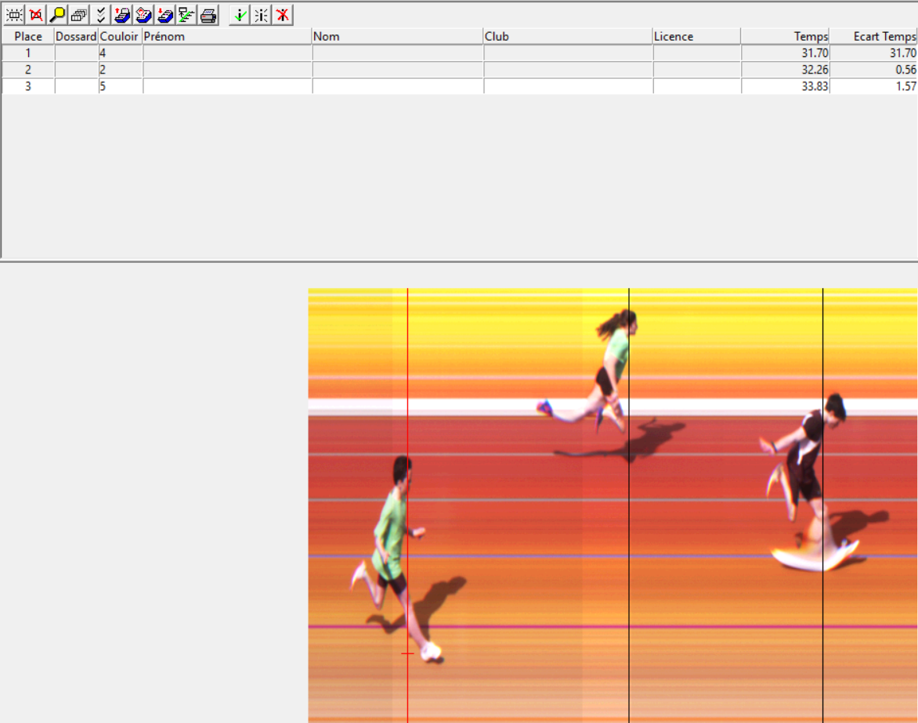This screenshot has height=723, width=918.
Task: Click lane 4 cell in first place row
Action: pos(121,53)
